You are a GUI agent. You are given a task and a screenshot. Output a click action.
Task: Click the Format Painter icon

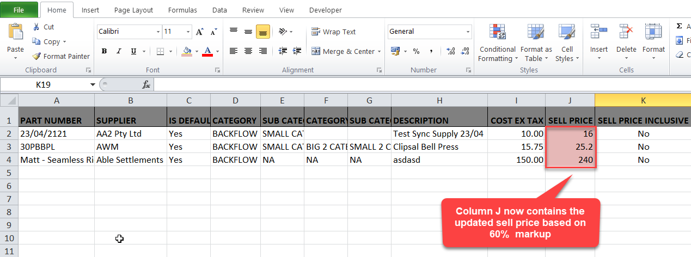[x=36, y=56]
